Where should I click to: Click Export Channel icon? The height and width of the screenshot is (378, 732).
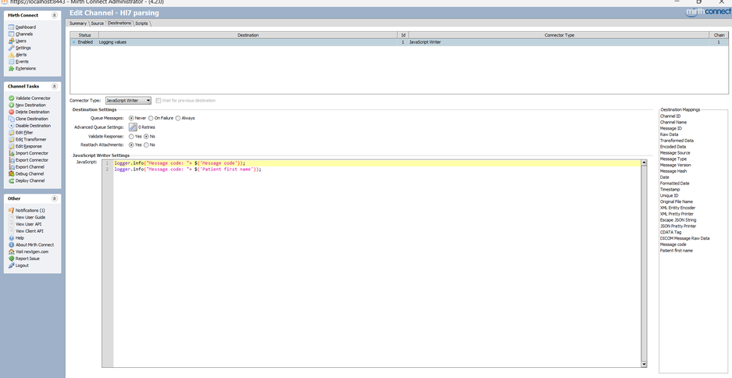click(12, 166)
